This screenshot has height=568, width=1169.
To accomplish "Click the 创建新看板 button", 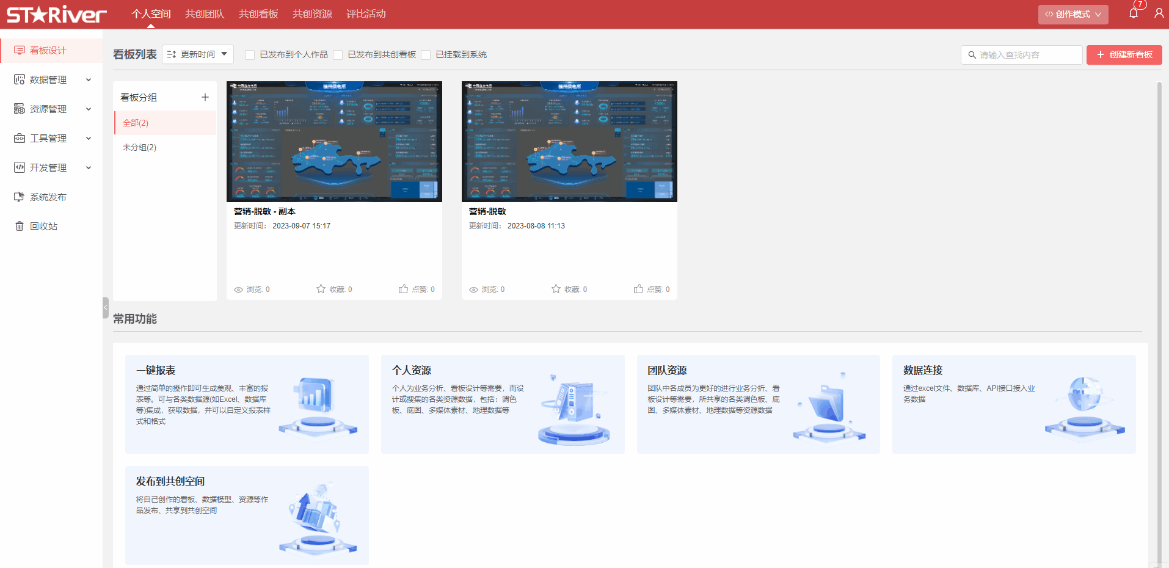I will click(1124, 55).
